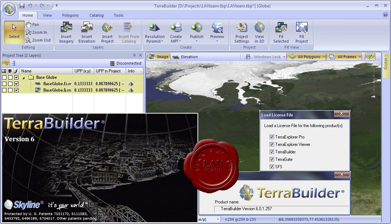Click info icon for BaseGlobe.Ei.m row
Viewport: 391px width, 224px height.
[131, 84]
